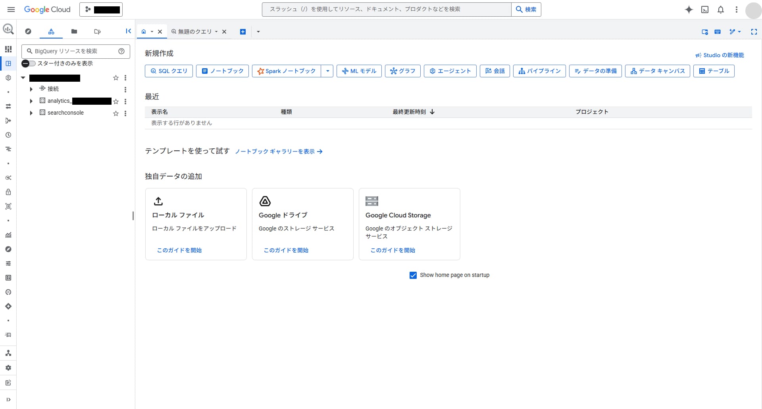Open the home tab dropdown arrow
This screenshot has height=409, width=762.
coord(152,32)
